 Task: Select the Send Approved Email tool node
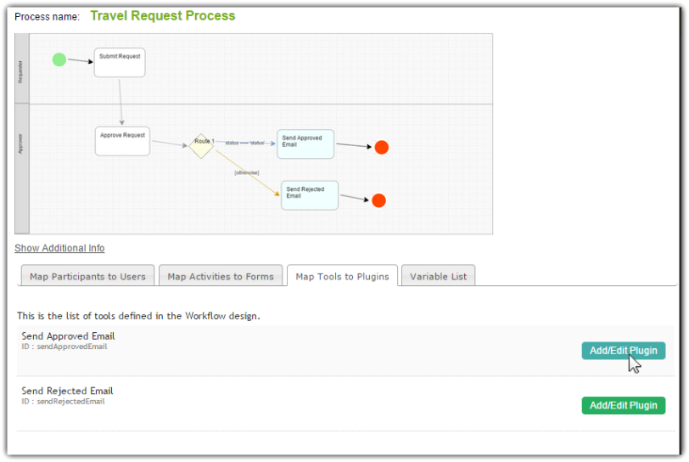305,144
